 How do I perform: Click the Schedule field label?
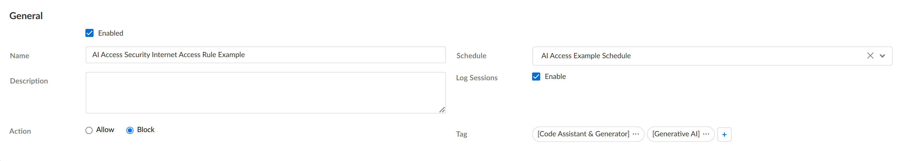click(471, 56)
